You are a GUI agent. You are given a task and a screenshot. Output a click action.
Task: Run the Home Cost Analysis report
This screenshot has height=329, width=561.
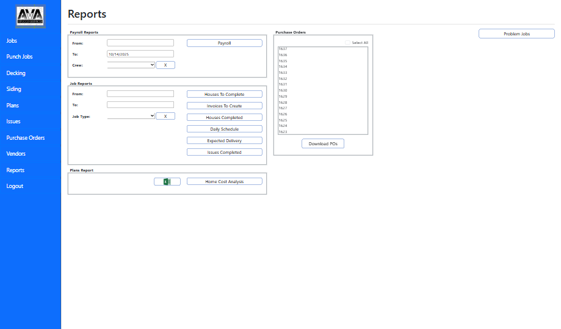tap(224, 182)
